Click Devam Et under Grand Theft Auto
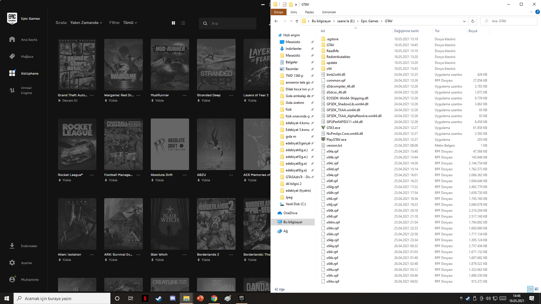541x304 pixels. pos(68,100)
